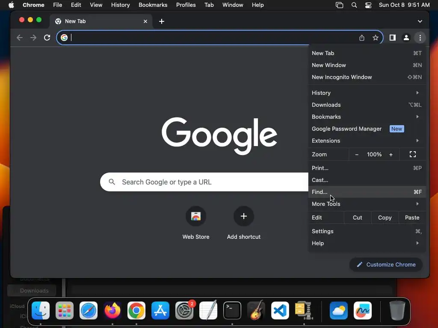Click the Cut button in Edit row
Image resolution: width=438 pixels, height=328 pixels.
point(357,217)
